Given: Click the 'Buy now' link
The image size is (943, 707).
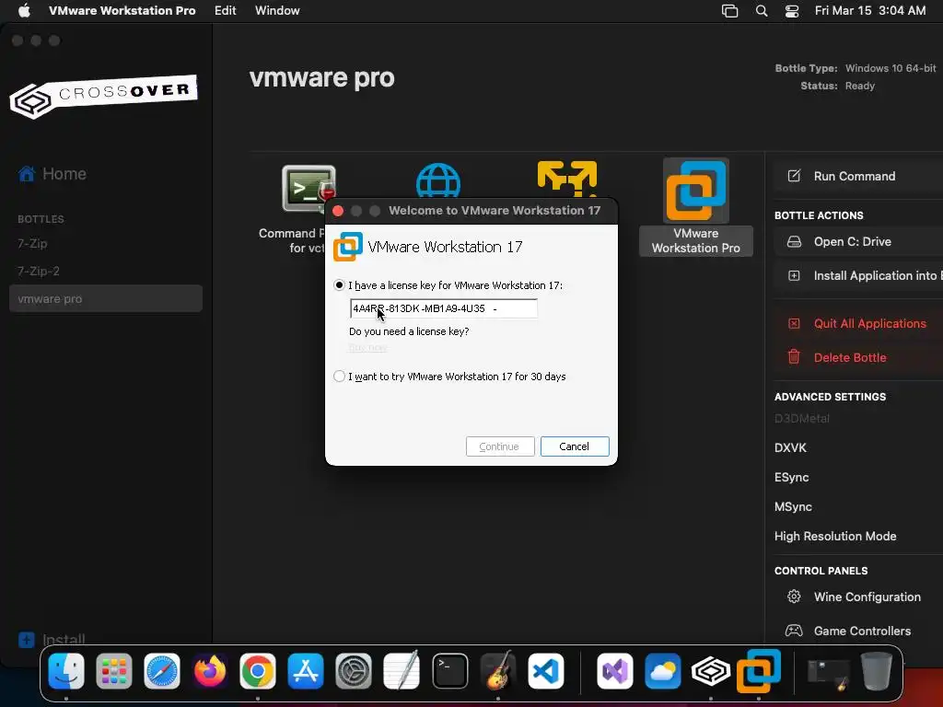Looking at the screenshot, I should click(x=367, y=347).
